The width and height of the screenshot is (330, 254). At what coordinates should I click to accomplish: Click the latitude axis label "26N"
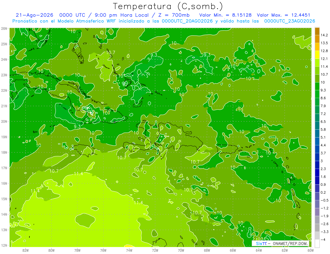[4, 28]
